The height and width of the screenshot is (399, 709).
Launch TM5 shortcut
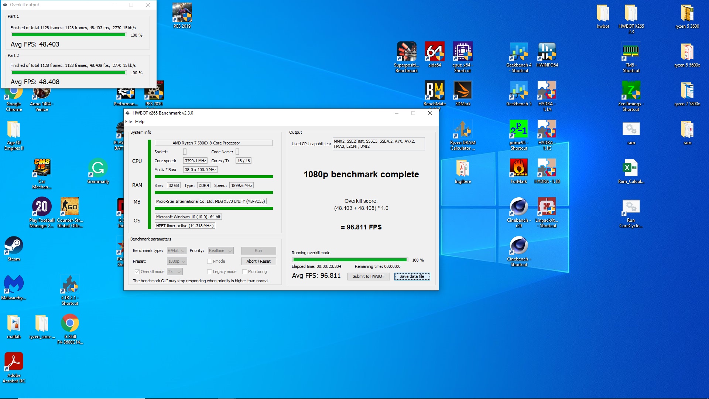(631, 57)
